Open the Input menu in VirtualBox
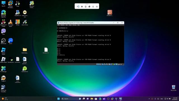 pyautogui.click(x=70, y=25)
